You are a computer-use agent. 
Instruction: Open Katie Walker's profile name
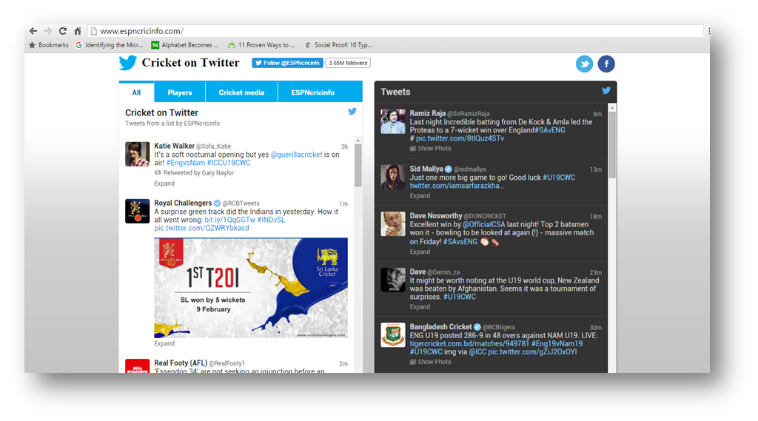click(x=174, y=146)
